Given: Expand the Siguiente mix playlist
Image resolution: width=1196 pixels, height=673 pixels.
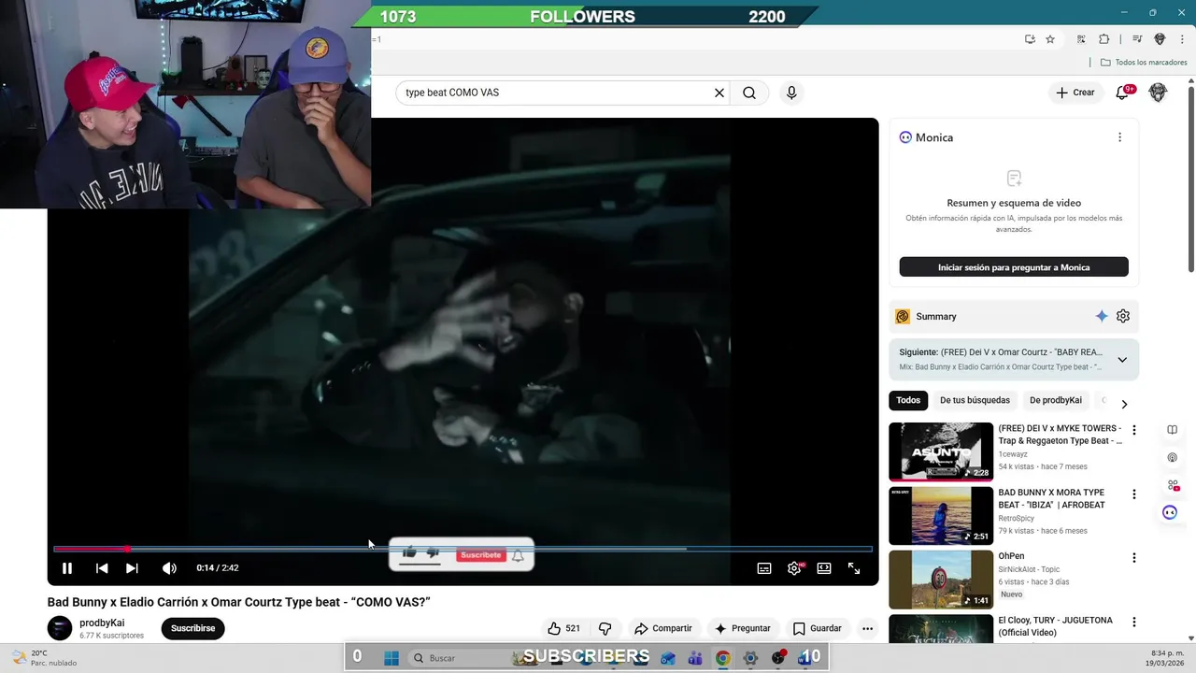Looking at the screenshot, I should pyautogui.click(x=1122, y=360).
